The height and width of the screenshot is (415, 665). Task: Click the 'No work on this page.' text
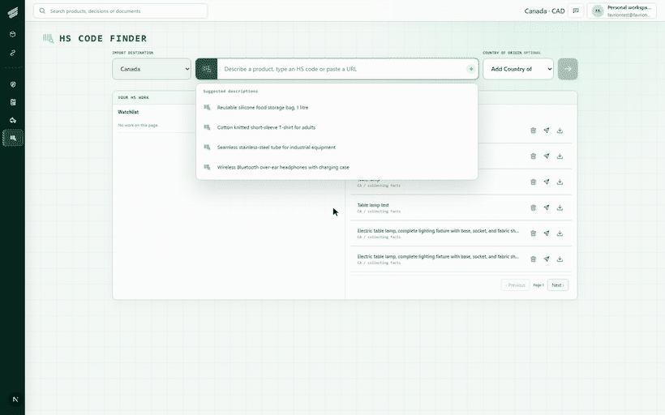coord(138,126)
